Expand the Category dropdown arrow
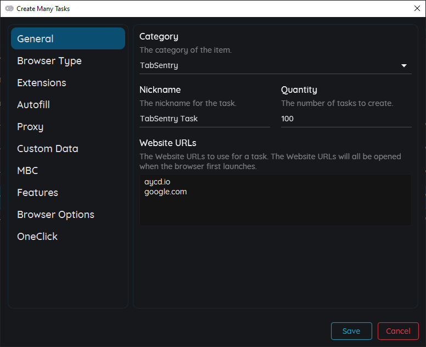Screen dimensions: 426x347 pyautogui.click(x=404, y=65)
